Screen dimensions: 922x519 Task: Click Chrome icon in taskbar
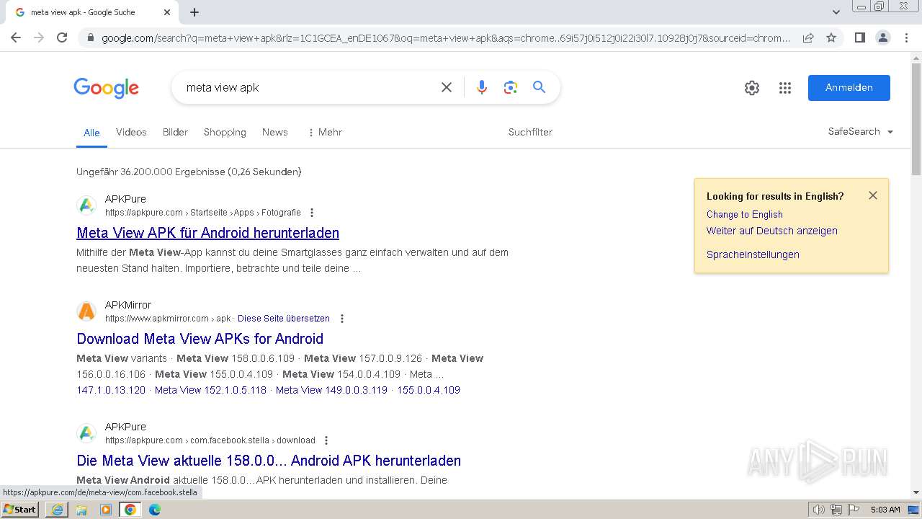pyautogui.click(x=130, y=510)
